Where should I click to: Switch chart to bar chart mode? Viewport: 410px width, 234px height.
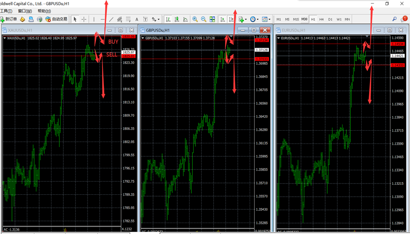(168, 19)
